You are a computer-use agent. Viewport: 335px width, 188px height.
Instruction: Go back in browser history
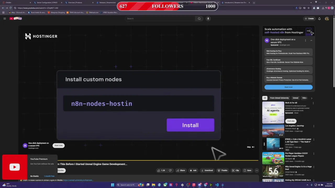(x=3, y=8)
